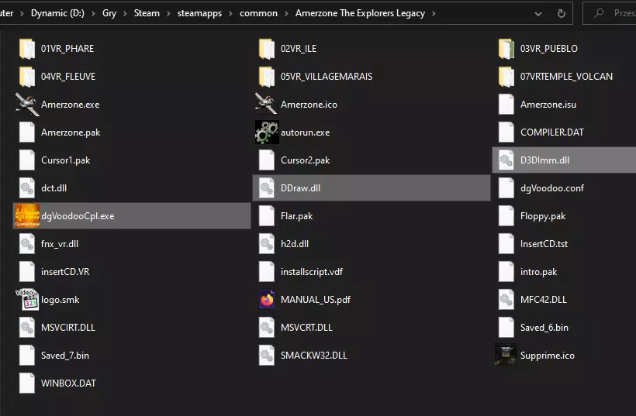Select the file name InsertCD.tst
The height and width of the screenshot is (416, 636).
pyautogui.click(x=544, y=244)
